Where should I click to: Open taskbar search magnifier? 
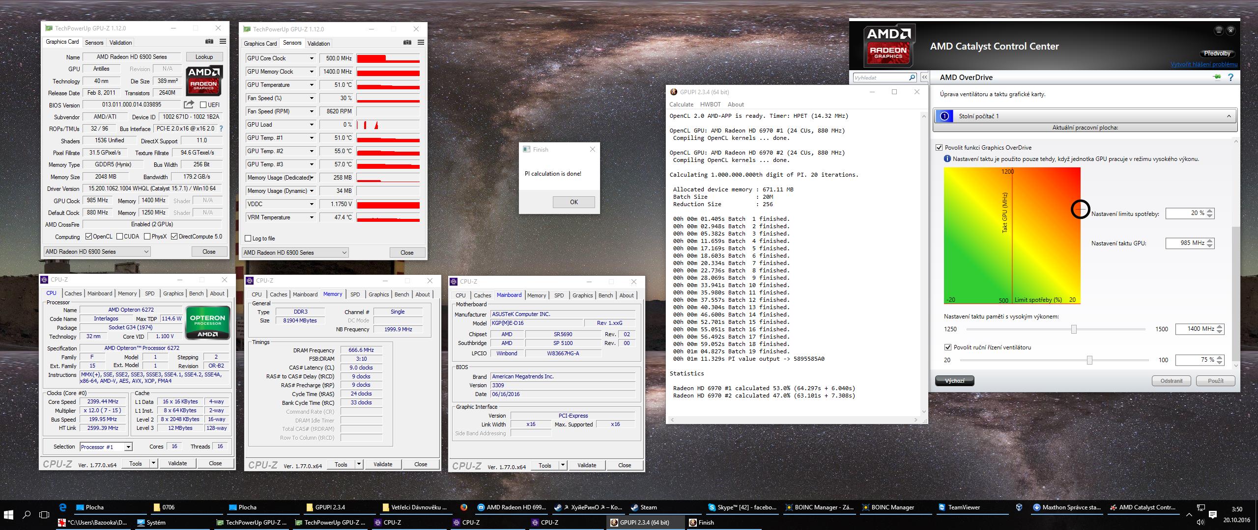pyautogui.click(x=27, y=515)
